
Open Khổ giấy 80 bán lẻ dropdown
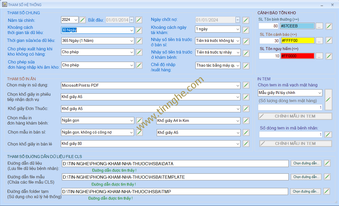pos(238,144)
